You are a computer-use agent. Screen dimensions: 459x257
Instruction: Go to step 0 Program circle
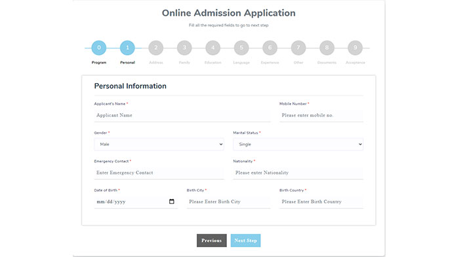pos(99,48)
